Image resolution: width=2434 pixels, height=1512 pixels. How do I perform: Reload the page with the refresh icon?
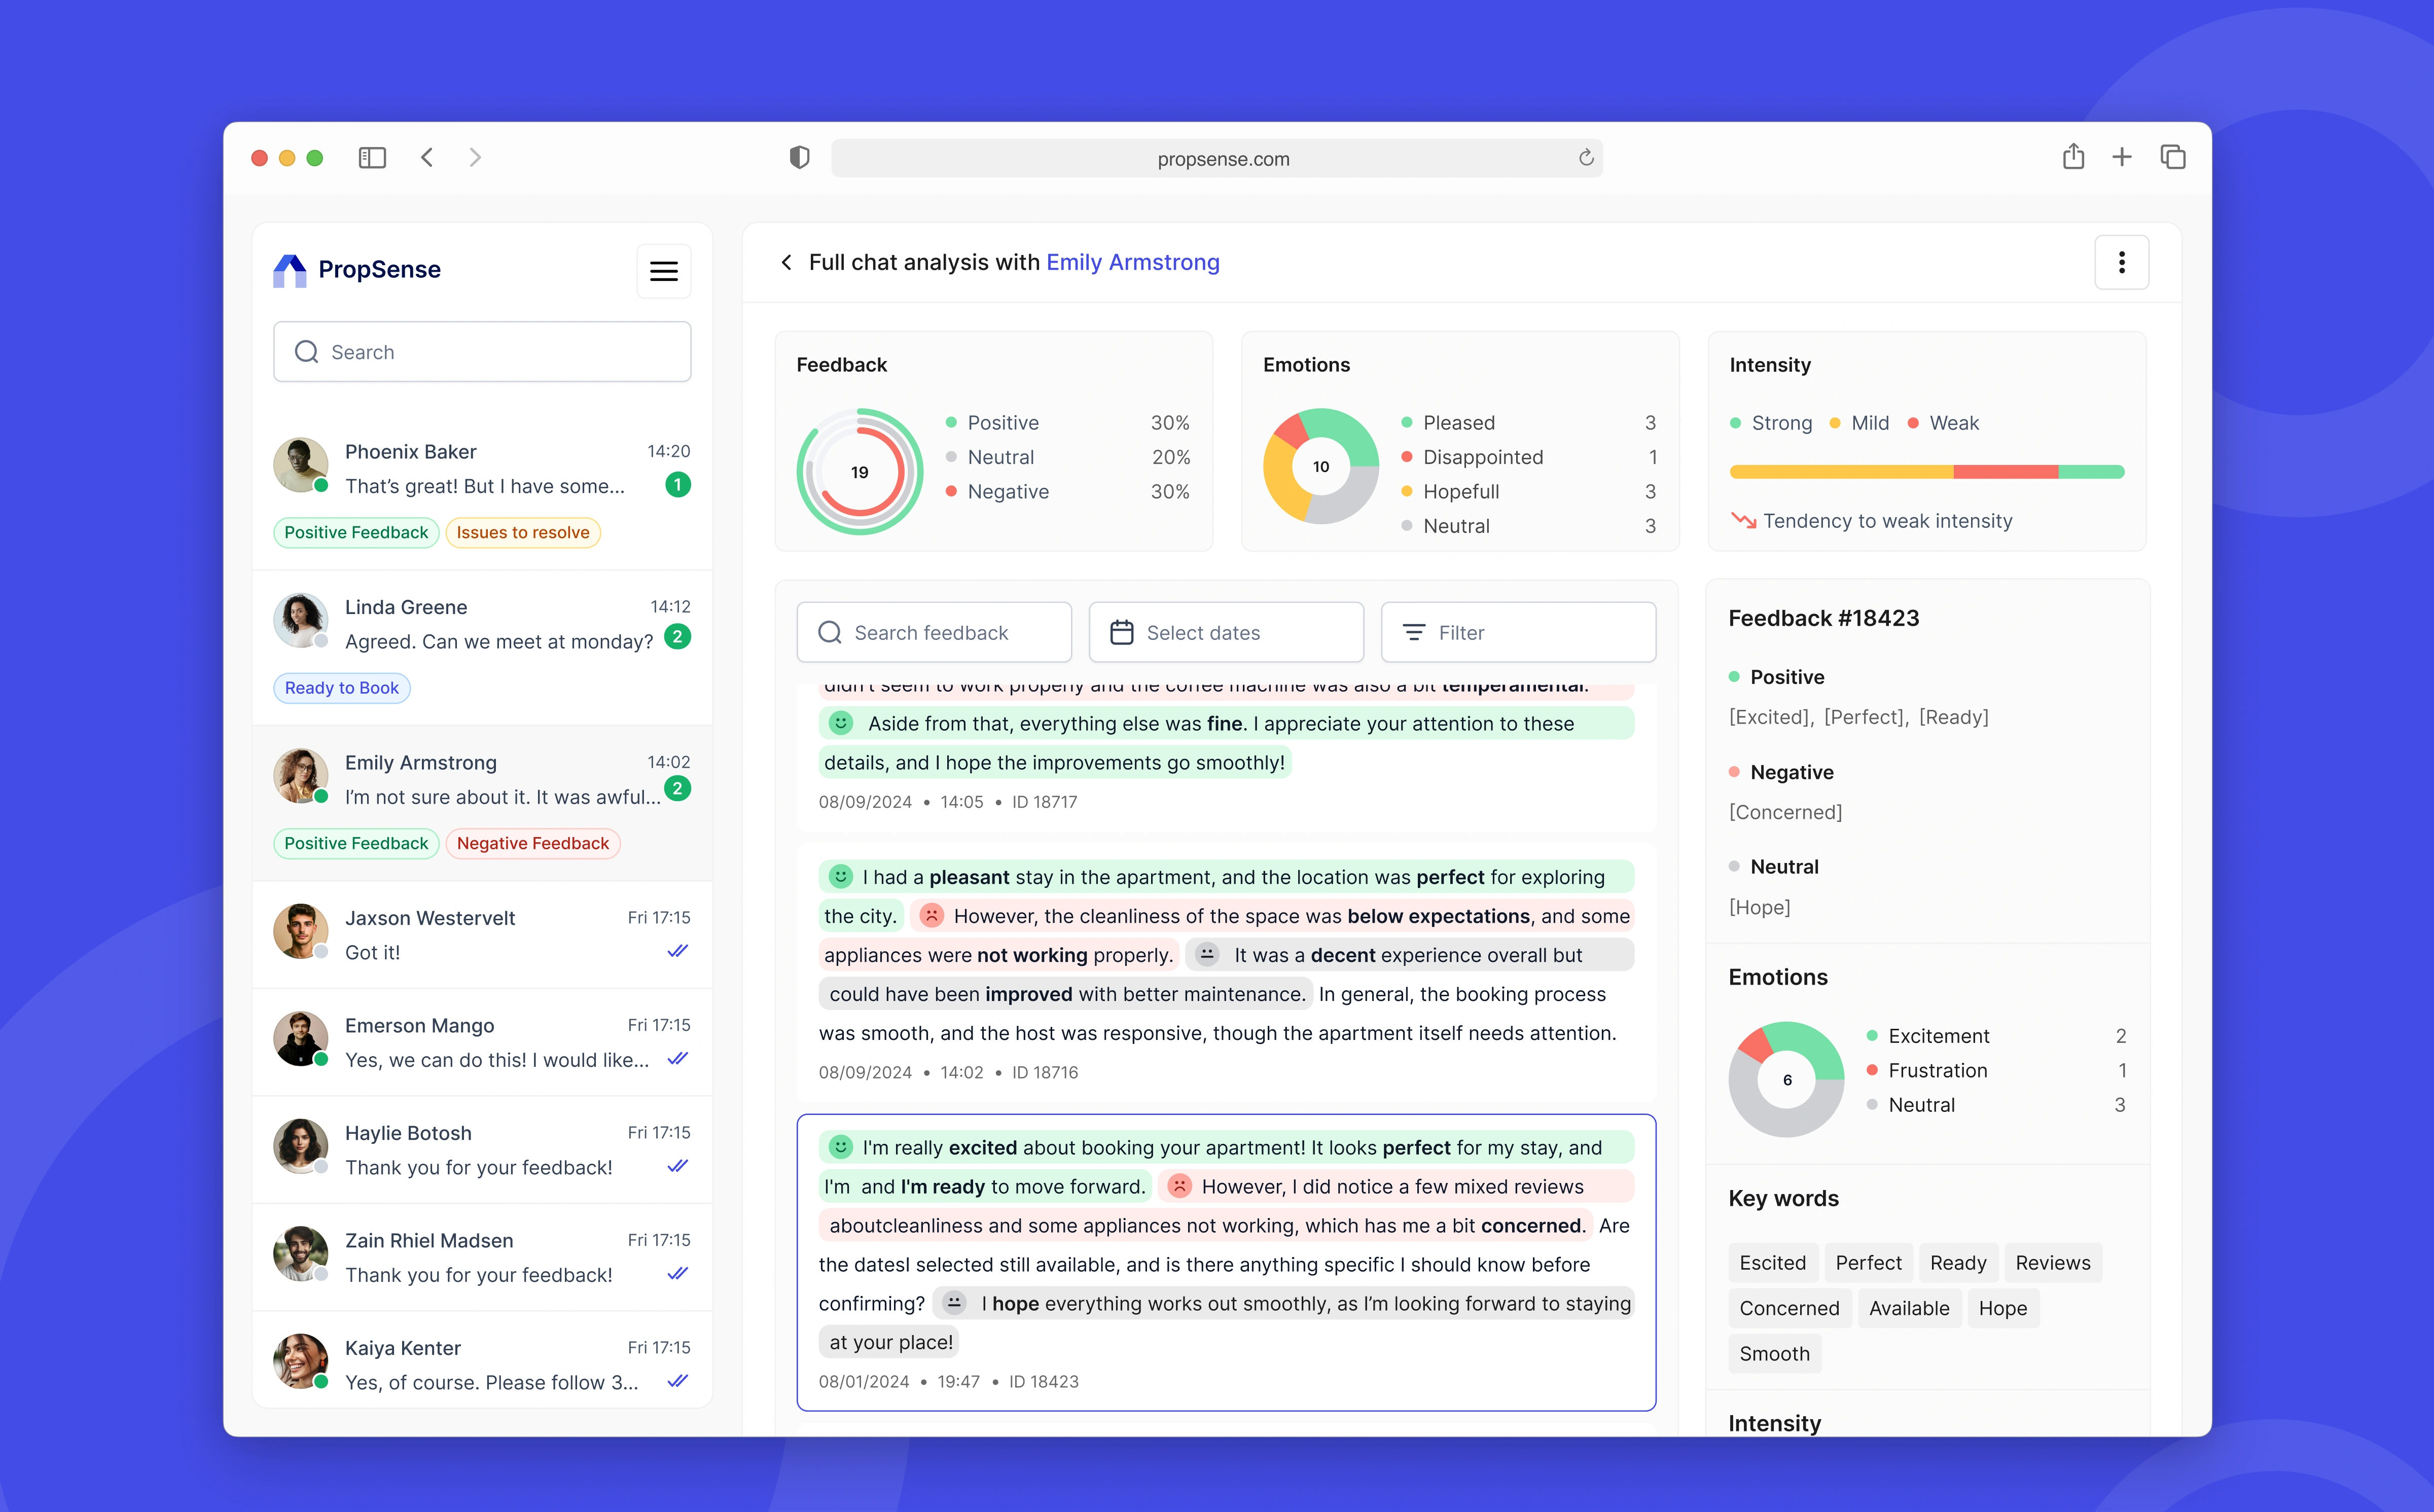[x=1586, y=157]
